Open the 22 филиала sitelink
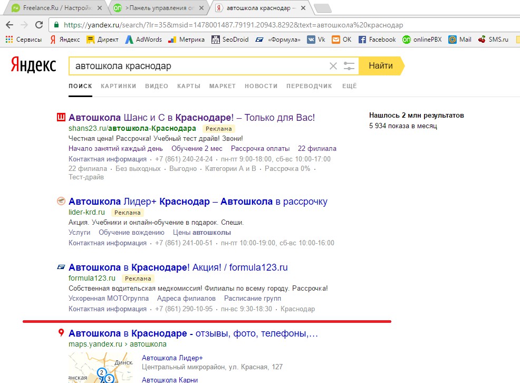 [317, 149]
